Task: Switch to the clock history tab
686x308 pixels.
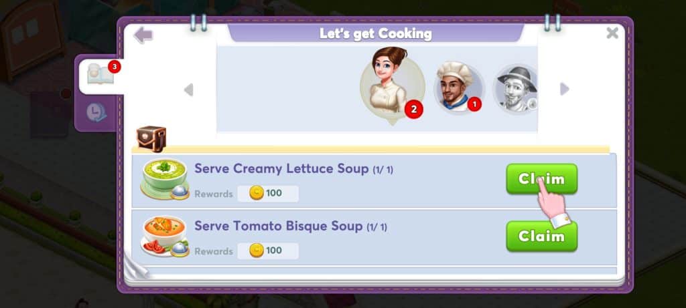Action: click(96, 112)
